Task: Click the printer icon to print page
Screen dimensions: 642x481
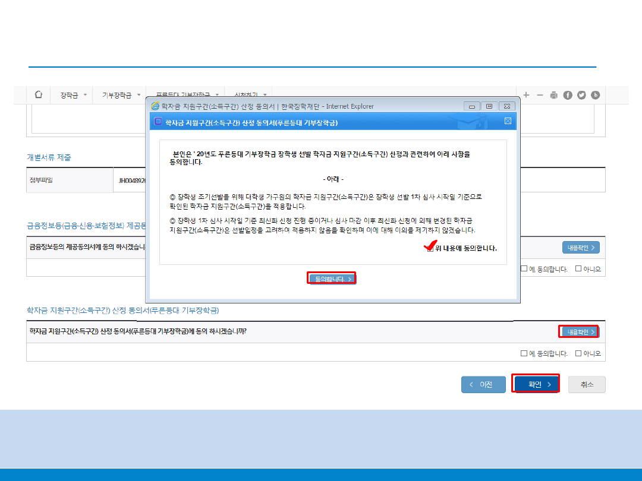Action: (x=554, y=95)
